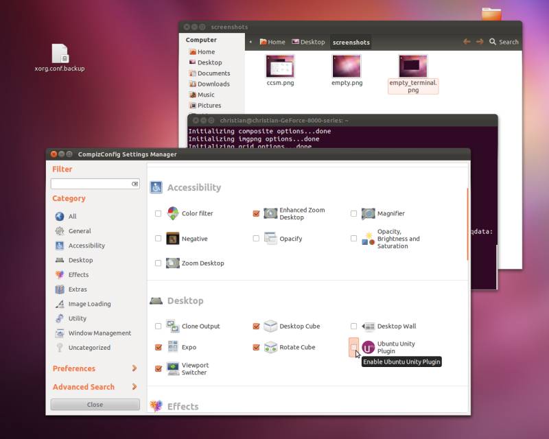
Task: Click the Desktop section header icon
Action: click(156, 300)
